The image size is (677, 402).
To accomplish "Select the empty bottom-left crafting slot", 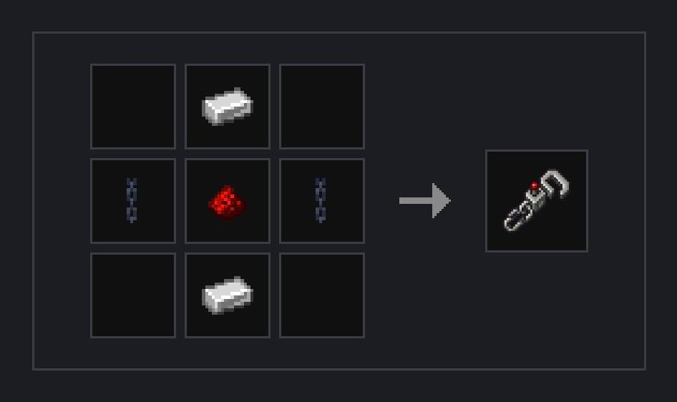I will pyautogui.click(x=133, y=295).
